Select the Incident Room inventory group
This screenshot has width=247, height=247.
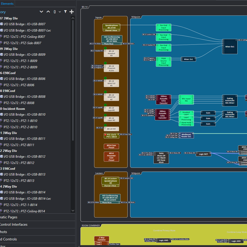click(x=13, y=109)
